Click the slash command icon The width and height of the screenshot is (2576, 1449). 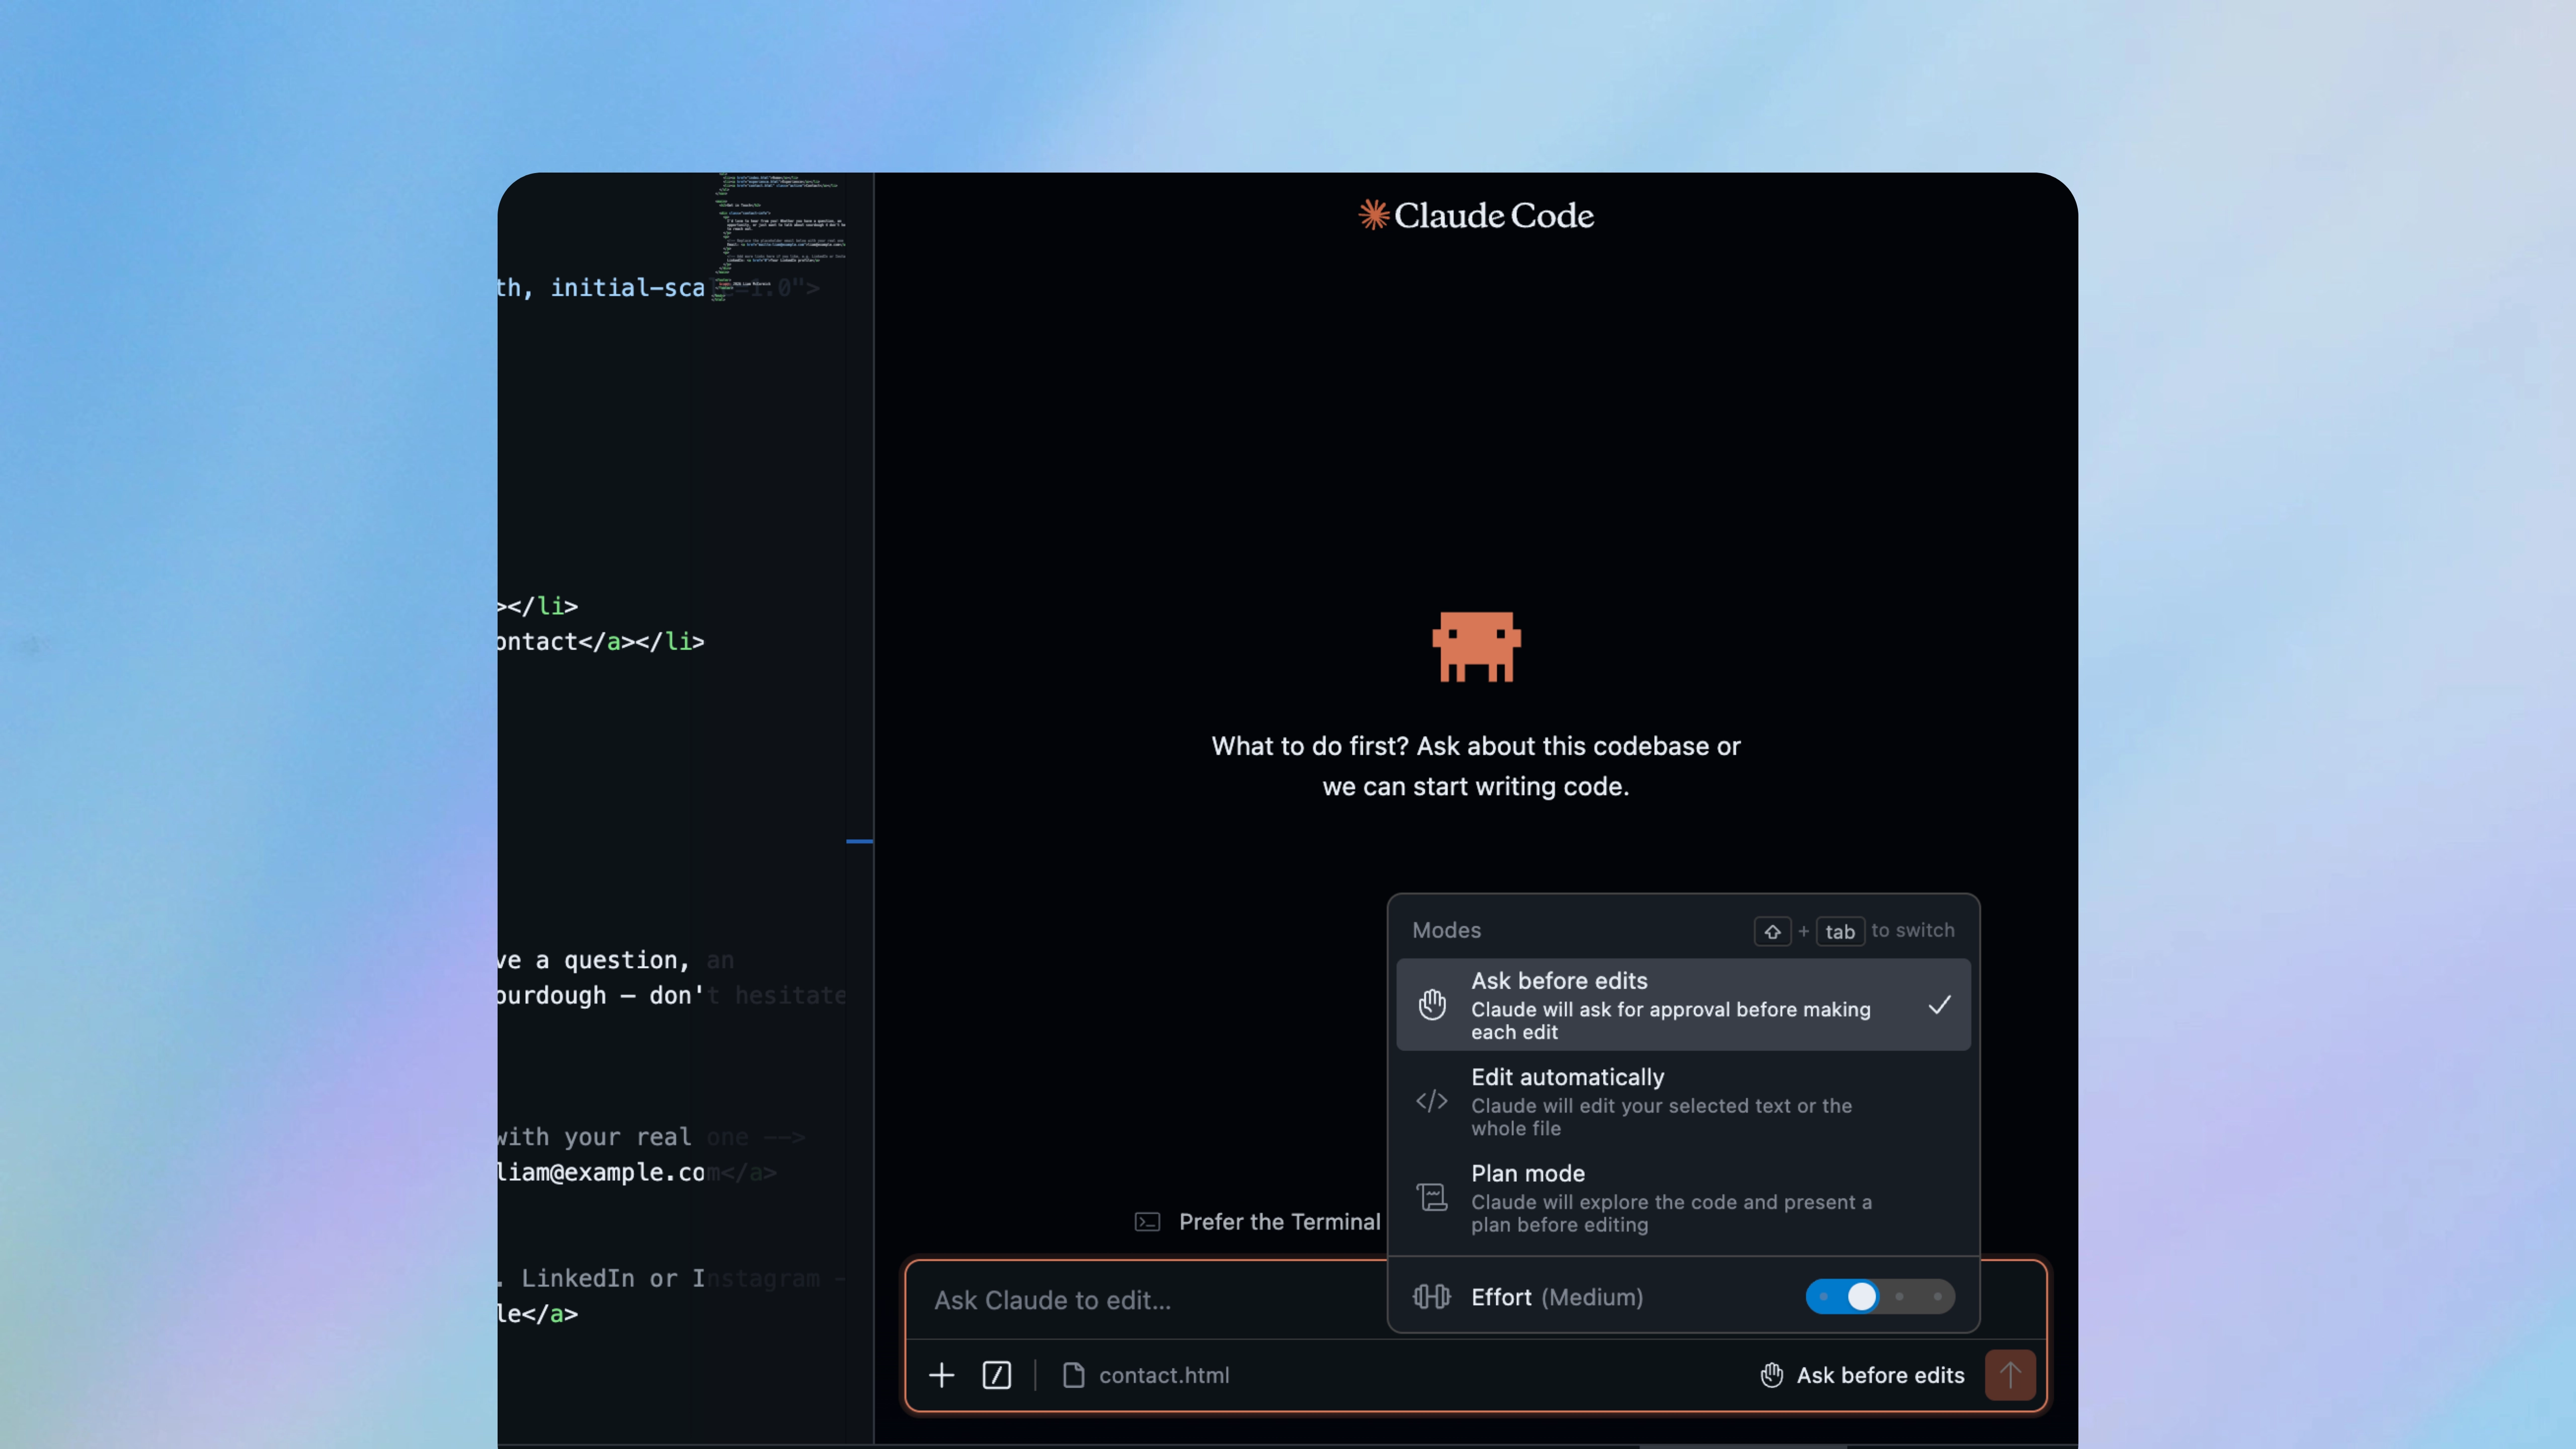pyautogui.click(x=996, y=1375)
